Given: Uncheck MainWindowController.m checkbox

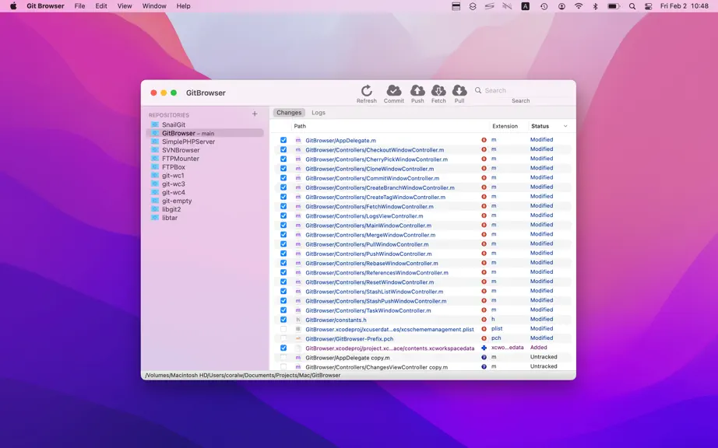Looking at the screenshot, I should [283, 225].
